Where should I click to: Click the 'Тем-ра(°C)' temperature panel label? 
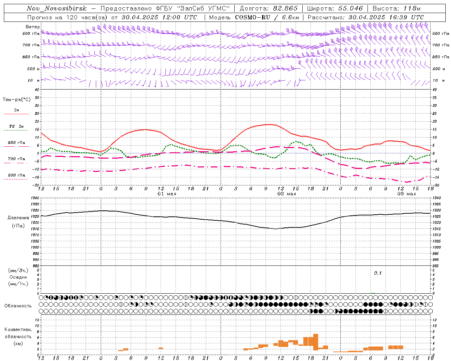click(x=17, y=100)
